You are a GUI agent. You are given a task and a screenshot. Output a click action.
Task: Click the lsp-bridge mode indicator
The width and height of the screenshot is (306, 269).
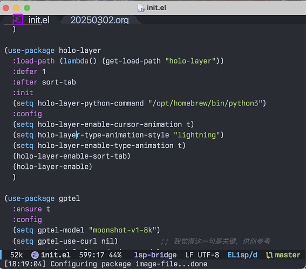155,255
